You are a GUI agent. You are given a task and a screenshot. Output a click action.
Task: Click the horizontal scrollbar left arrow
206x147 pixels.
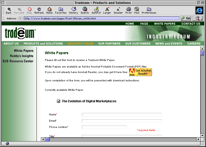click(43, 139)
